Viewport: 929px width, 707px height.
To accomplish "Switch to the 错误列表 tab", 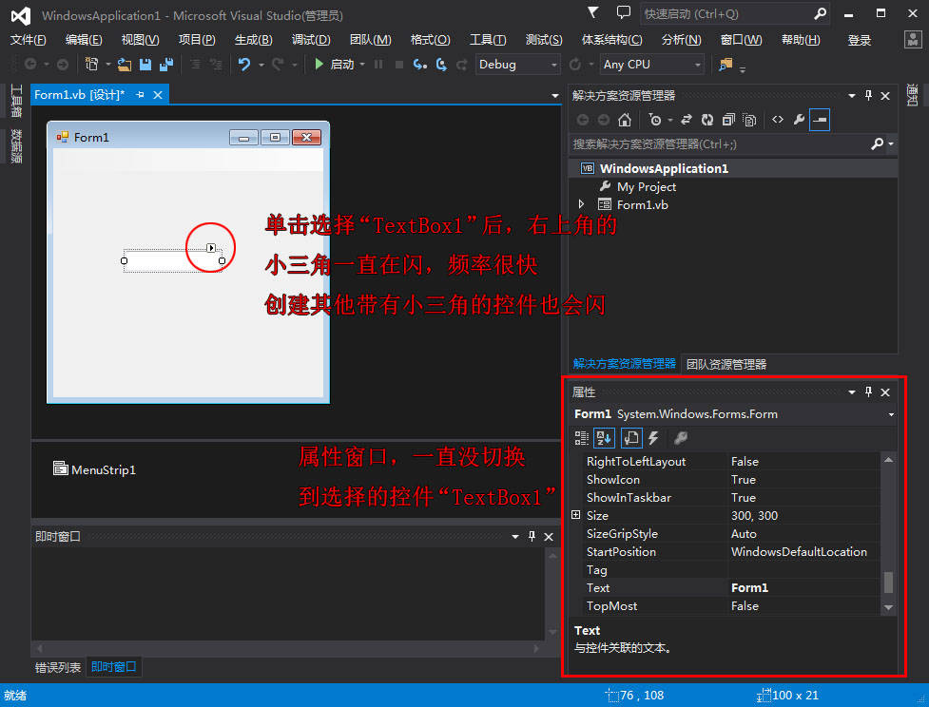I will tap(57, 667).
